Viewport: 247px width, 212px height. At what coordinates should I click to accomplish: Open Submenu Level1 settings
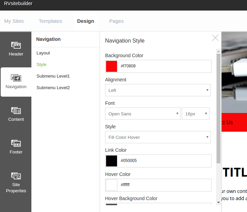point(53,76)
